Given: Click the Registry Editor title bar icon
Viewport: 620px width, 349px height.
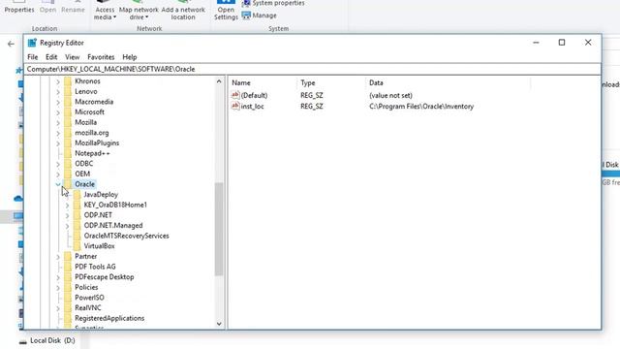Looking at the screenshot, I should tap(32, 43).
